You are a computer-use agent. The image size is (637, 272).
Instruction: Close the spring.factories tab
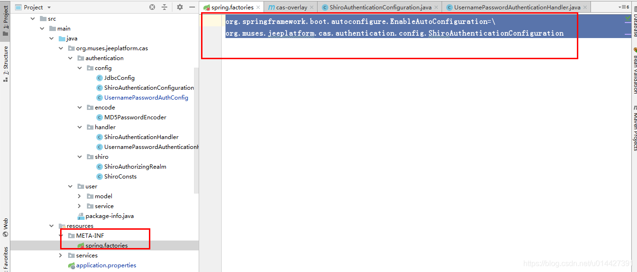tap(258, 8)
